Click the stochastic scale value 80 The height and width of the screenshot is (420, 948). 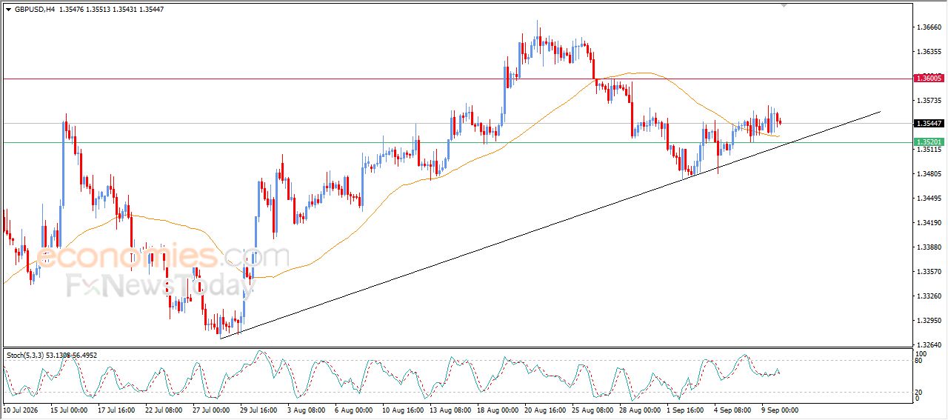click(x=919, y=361)
